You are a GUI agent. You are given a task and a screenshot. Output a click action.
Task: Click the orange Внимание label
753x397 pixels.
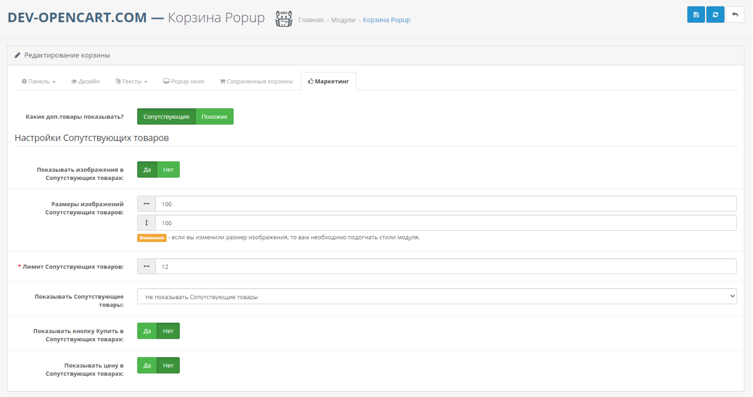[x=152, y=238]
